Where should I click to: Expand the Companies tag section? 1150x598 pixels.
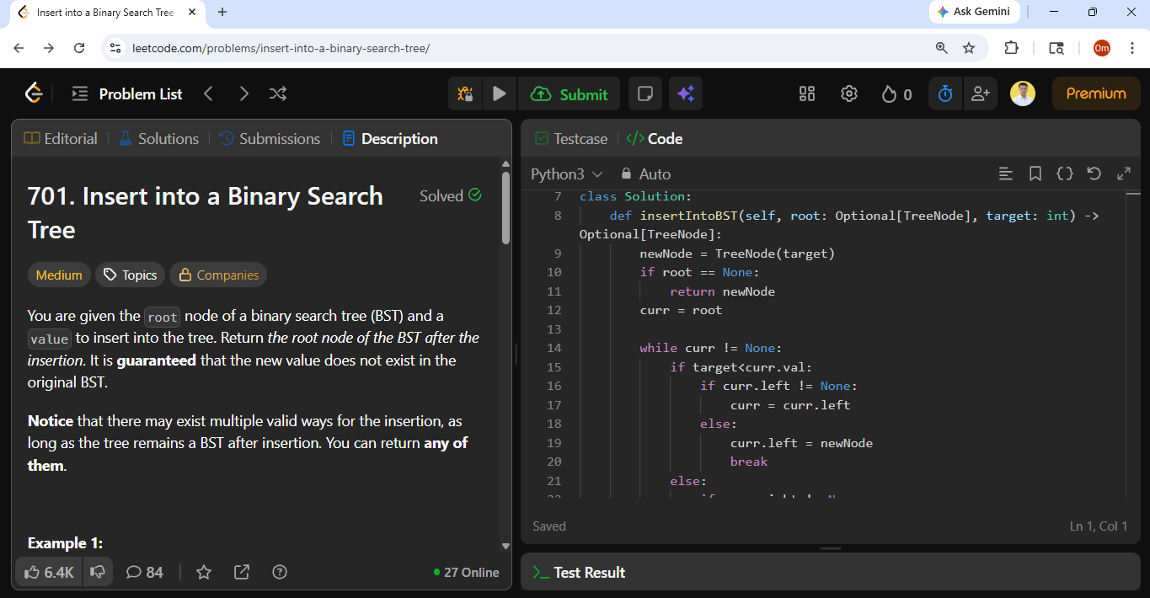click(x=218, y=275)
